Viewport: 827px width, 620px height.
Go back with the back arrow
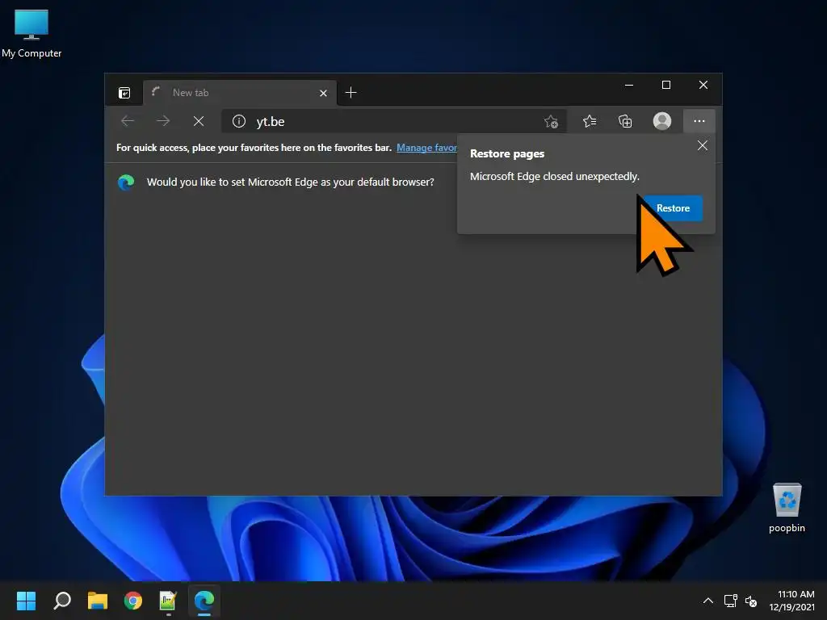(128, 121)
